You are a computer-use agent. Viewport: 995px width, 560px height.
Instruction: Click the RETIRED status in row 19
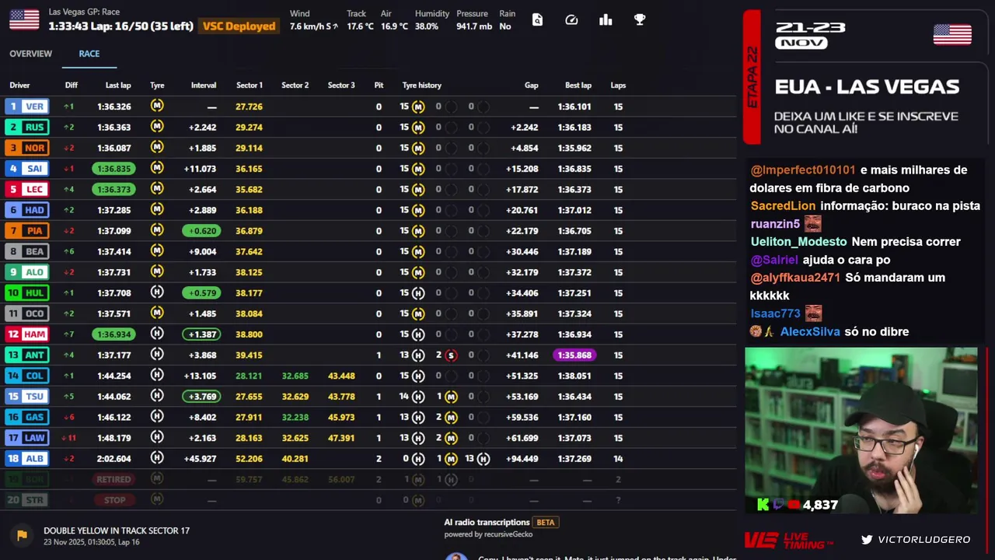tap(113, 480)
